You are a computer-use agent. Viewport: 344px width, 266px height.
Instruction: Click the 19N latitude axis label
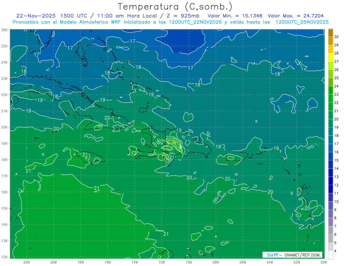[x=4, y=143]
